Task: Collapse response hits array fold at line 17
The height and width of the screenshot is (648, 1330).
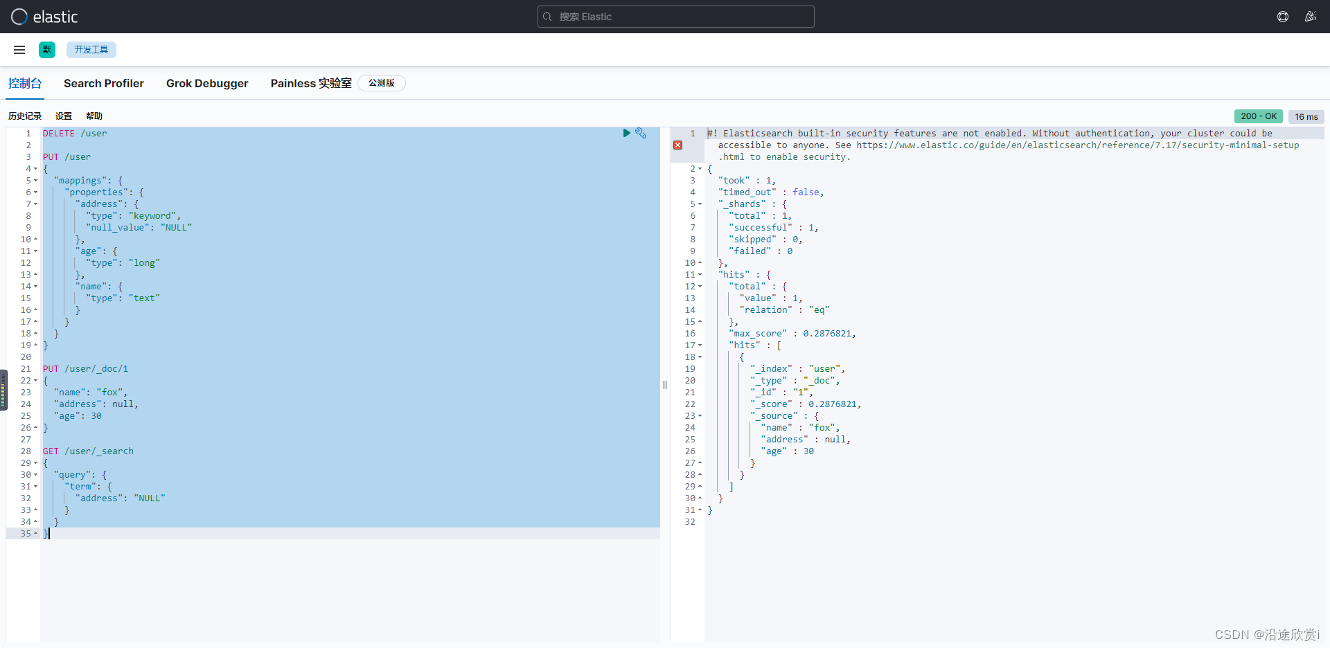Action: pos(700,345)
